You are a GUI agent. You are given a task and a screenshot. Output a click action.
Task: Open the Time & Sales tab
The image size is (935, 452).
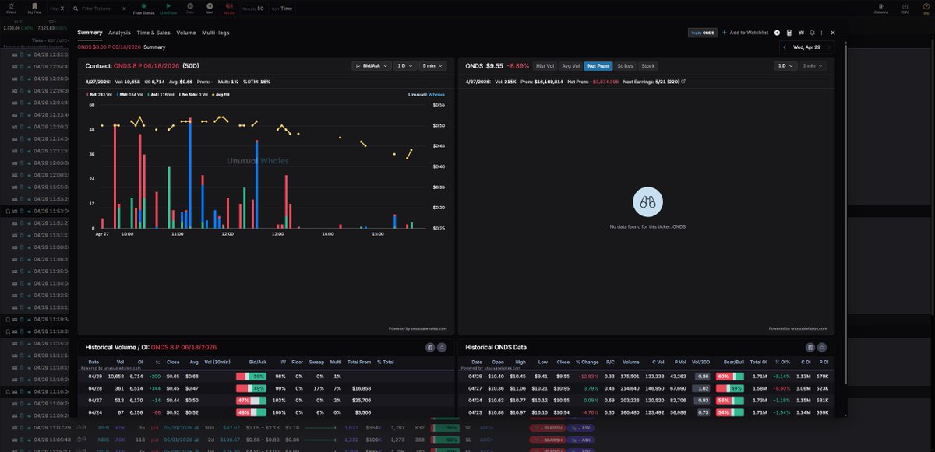pos(153,33)
